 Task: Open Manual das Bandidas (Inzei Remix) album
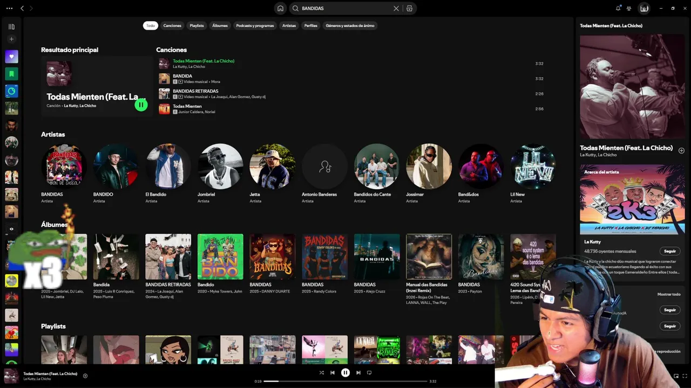pos(429,257)
